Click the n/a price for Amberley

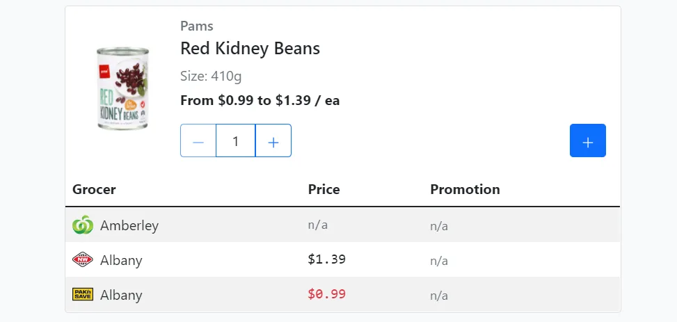[x=318, y=225]
